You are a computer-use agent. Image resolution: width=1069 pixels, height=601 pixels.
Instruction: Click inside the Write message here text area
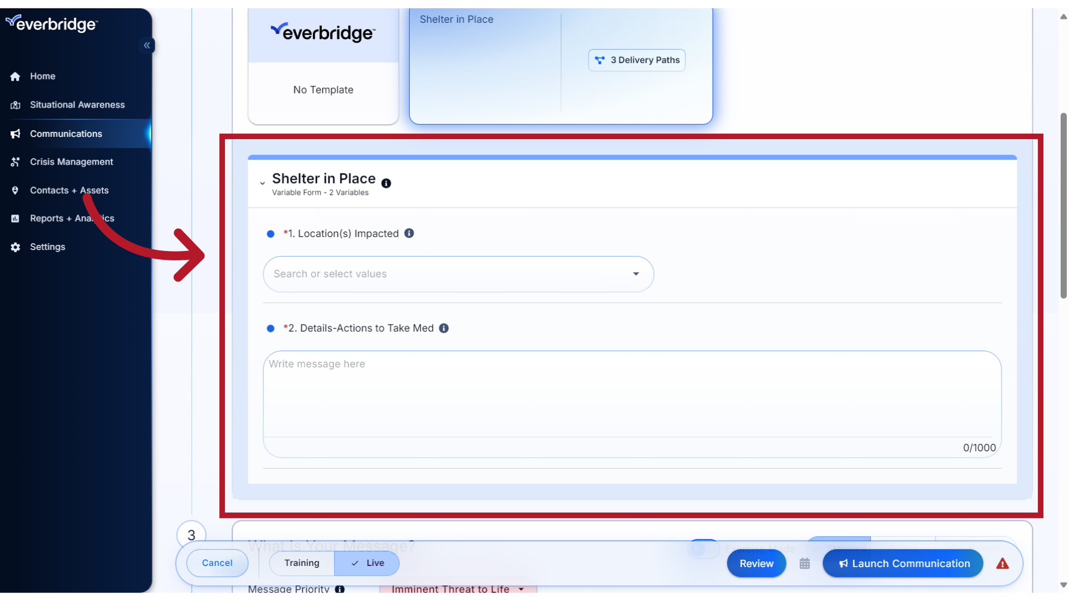tap(629, 395)
